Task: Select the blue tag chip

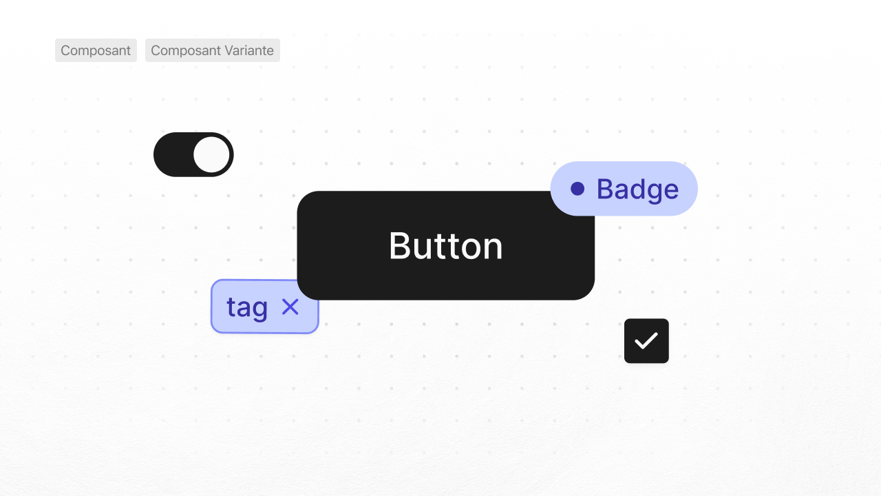Action: click(x=264, y=307)
